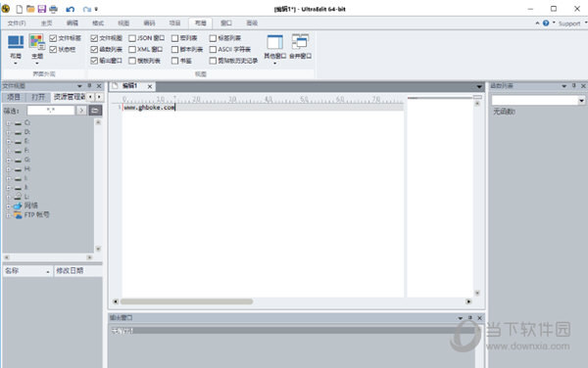Pin the Function List panel with pushpin icon
The image size is (588, 368).
pyautogui.click(x=573, y=86)
